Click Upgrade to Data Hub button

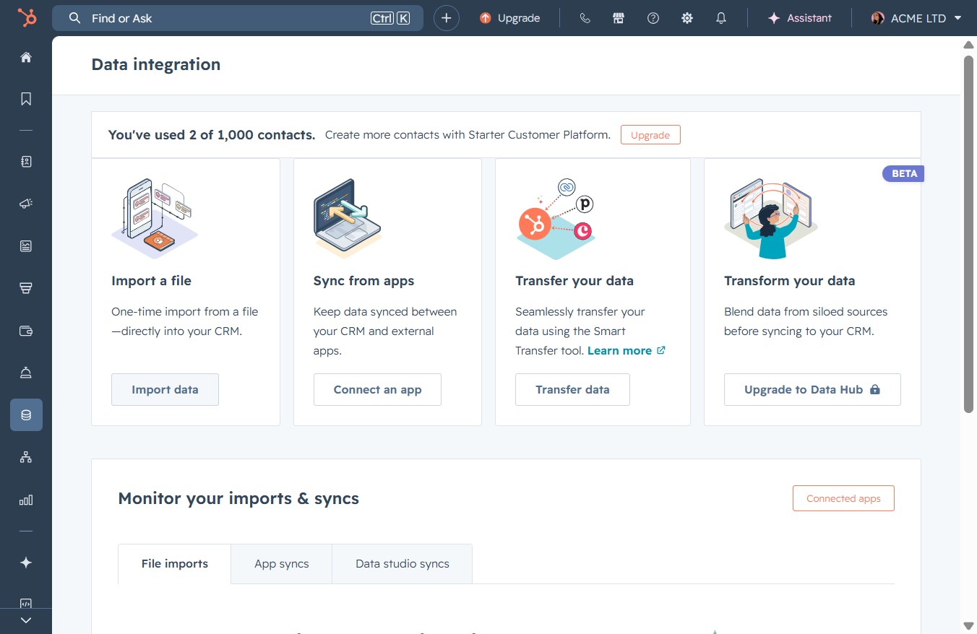(812, 390)
